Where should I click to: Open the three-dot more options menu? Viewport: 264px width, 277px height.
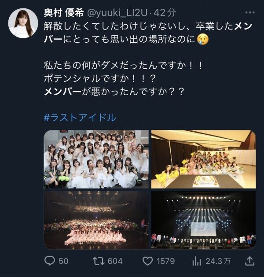click(x=250, y=12)
